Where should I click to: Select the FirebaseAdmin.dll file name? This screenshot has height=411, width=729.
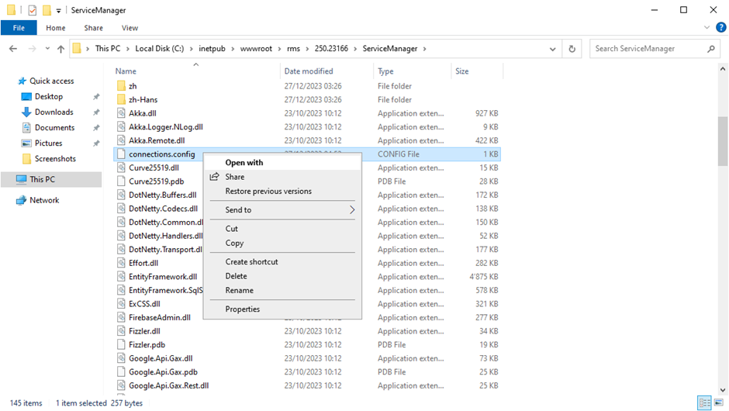160,317
